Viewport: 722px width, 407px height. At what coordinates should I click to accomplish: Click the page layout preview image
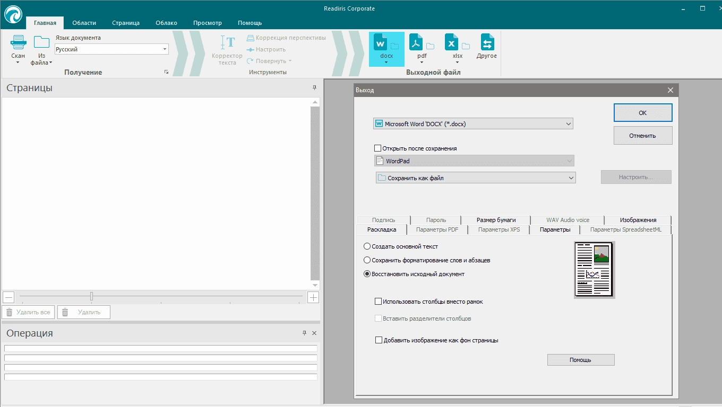594,270
